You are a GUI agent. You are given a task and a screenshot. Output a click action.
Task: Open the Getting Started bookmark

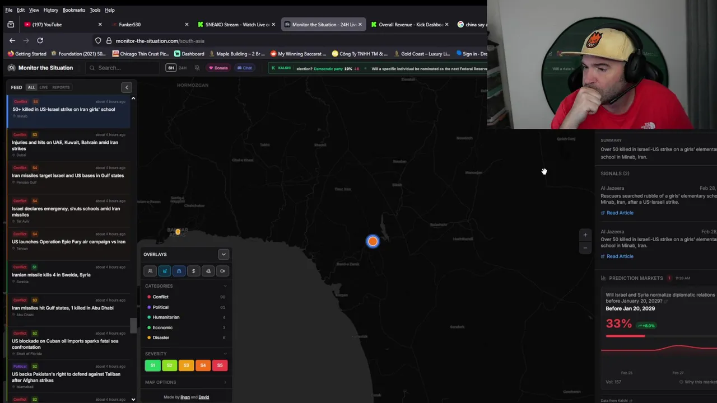point(27,54)
